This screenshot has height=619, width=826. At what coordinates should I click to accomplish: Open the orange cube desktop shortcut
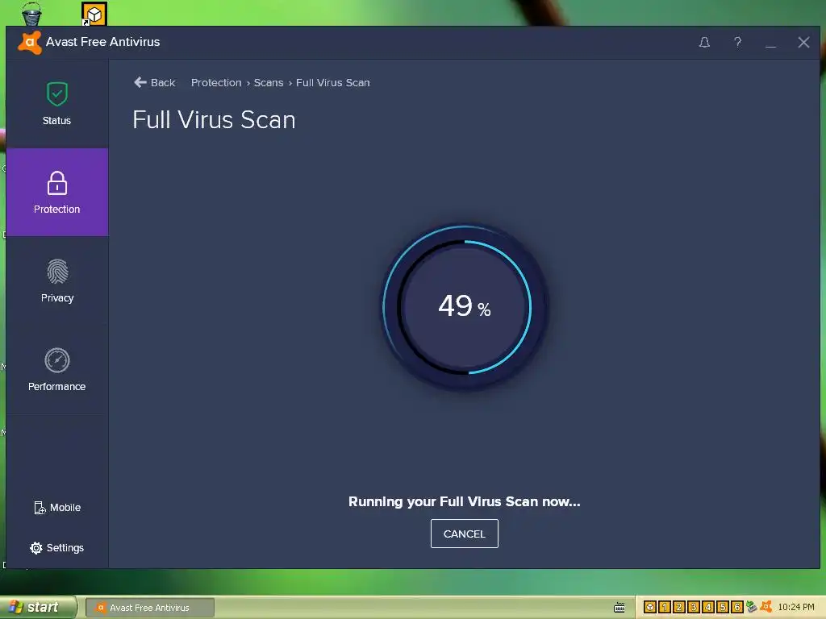click(x=94, y=15)
